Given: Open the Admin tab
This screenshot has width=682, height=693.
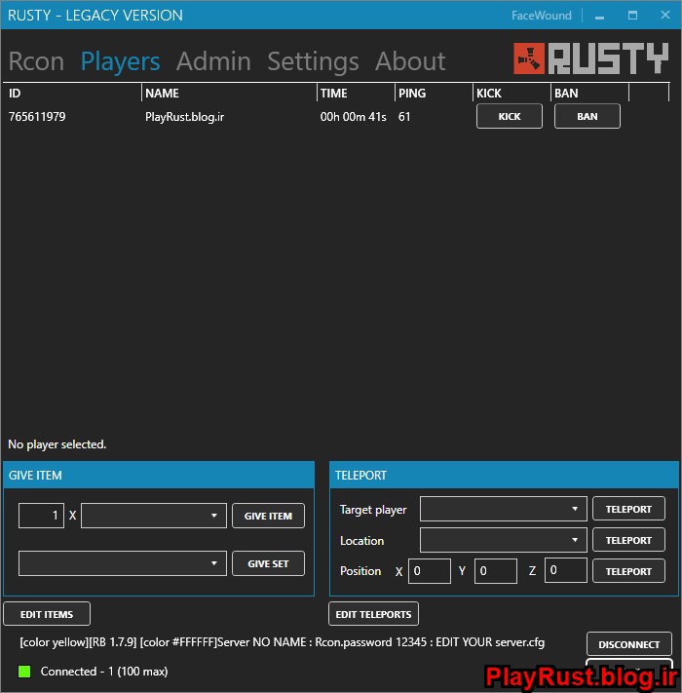Looking at the screenshot, I should (x=213, y=61).
